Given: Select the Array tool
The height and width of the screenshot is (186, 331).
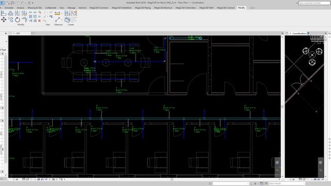Looking at the screenshot, I should tap(31, 17).
